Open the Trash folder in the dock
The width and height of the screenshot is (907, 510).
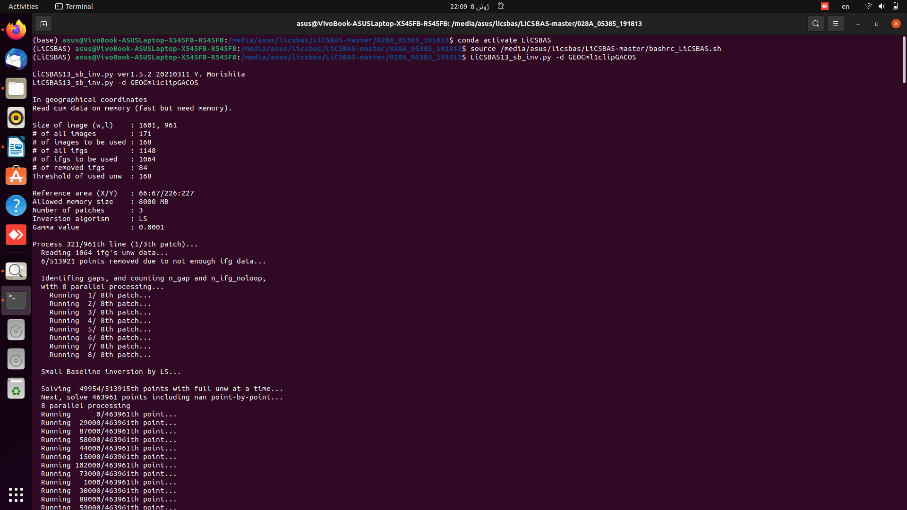[16, 389]
